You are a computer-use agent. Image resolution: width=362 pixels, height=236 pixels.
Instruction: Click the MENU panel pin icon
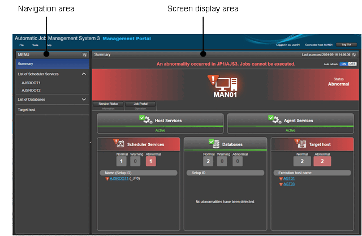coord(85,54)
